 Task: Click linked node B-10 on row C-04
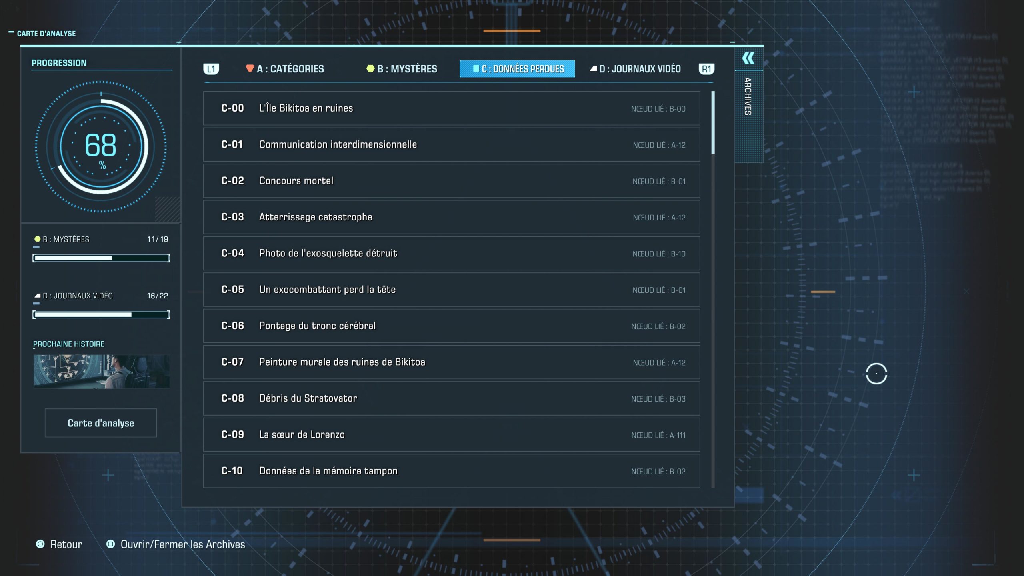(659, 254)
